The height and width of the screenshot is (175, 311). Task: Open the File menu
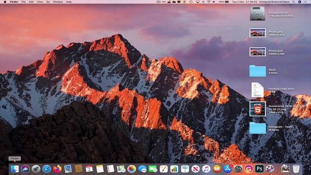23,2
